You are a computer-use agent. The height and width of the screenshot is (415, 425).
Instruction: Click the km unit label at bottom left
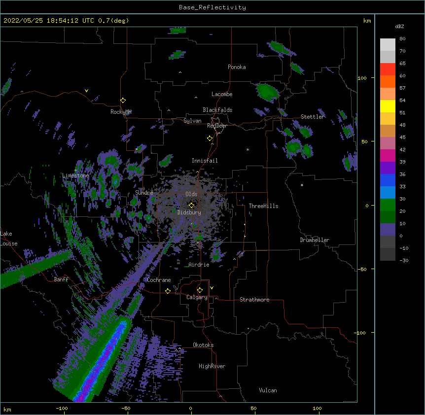point(7,410)
